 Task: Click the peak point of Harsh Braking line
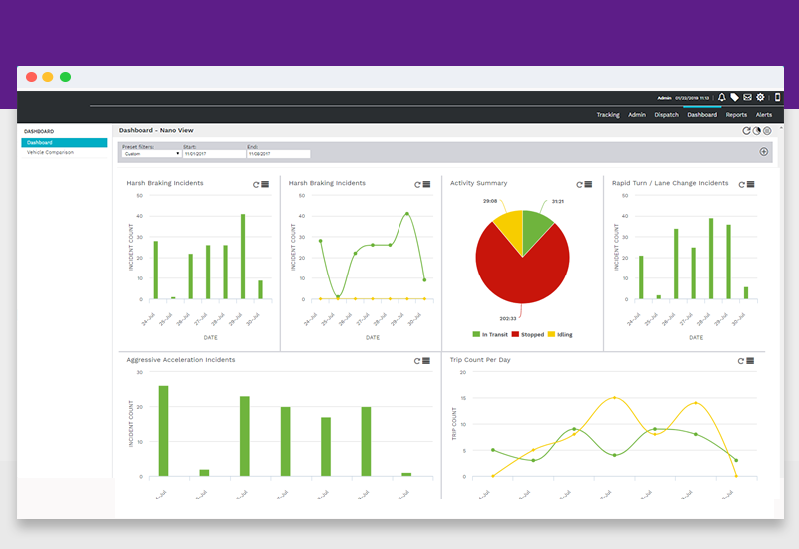407,214
